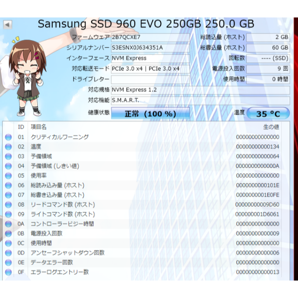The height and width of the screenshot is (298, 298).
Task: Click raw value 0000000000009
Action: 257,234
